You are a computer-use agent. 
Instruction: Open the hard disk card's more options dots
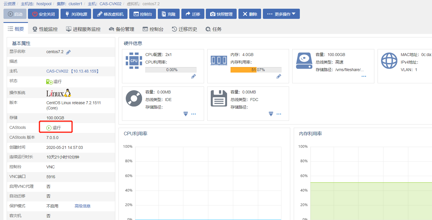click(364, 76)
